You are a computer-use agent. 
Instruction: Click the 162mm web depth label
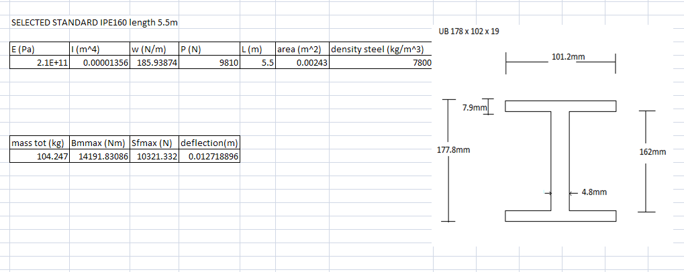coord(652,152)
